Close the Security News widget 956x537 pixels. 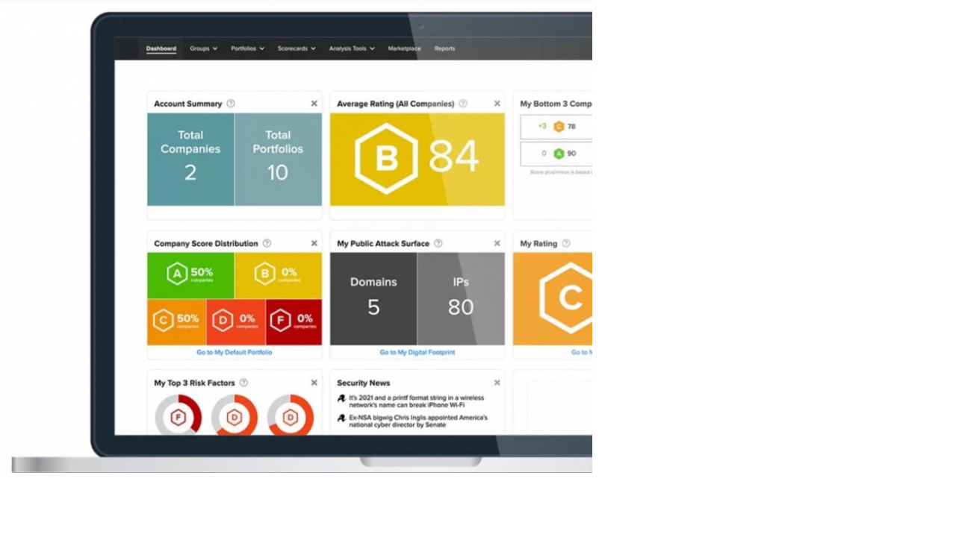[x=497, y=383]
